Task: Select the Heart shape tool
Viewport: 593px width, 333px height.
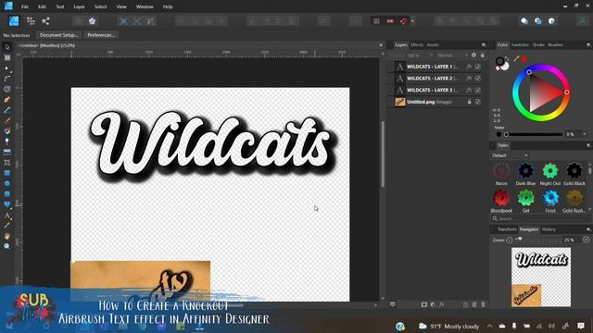Action: coord(7,204)
